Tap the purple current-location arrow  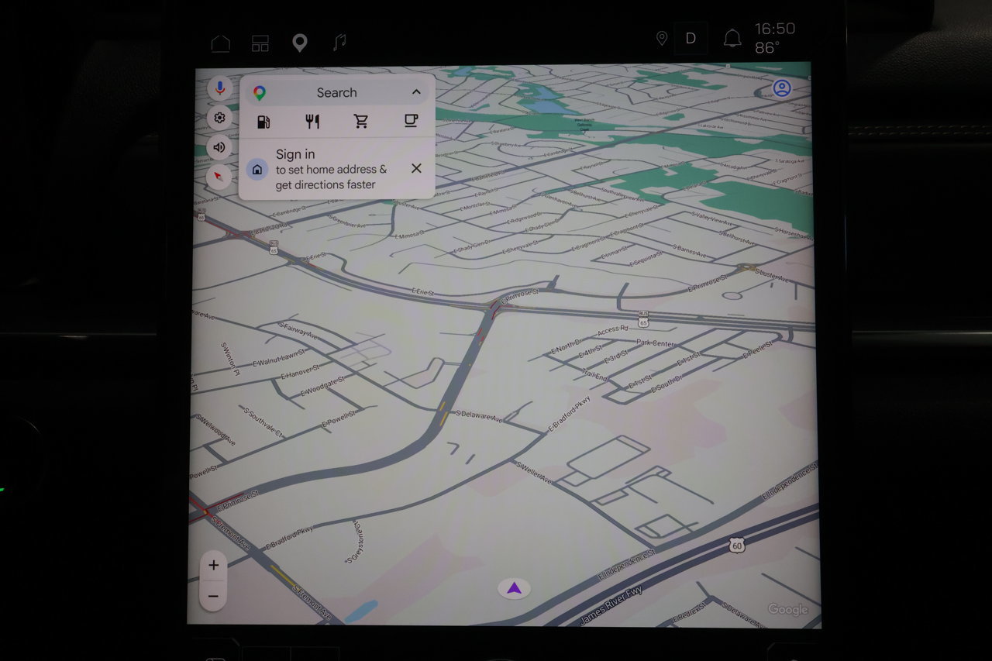point(515,589)
